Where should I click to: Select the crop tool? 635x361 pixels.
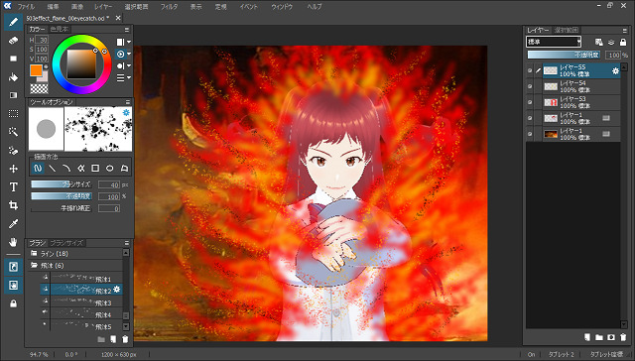click(13, 205)
